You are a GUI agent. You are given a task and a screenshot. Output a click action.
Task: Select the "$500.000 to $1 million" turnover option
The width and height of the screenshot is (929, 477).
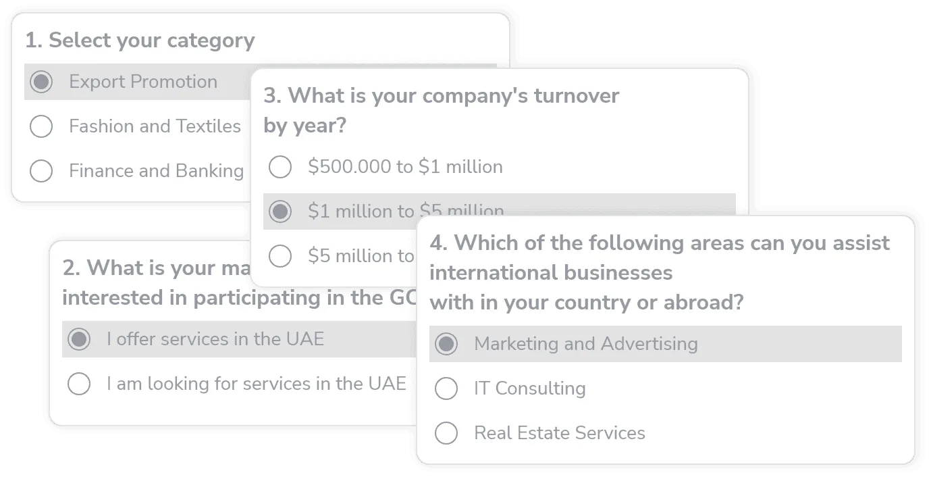(280, 167)
